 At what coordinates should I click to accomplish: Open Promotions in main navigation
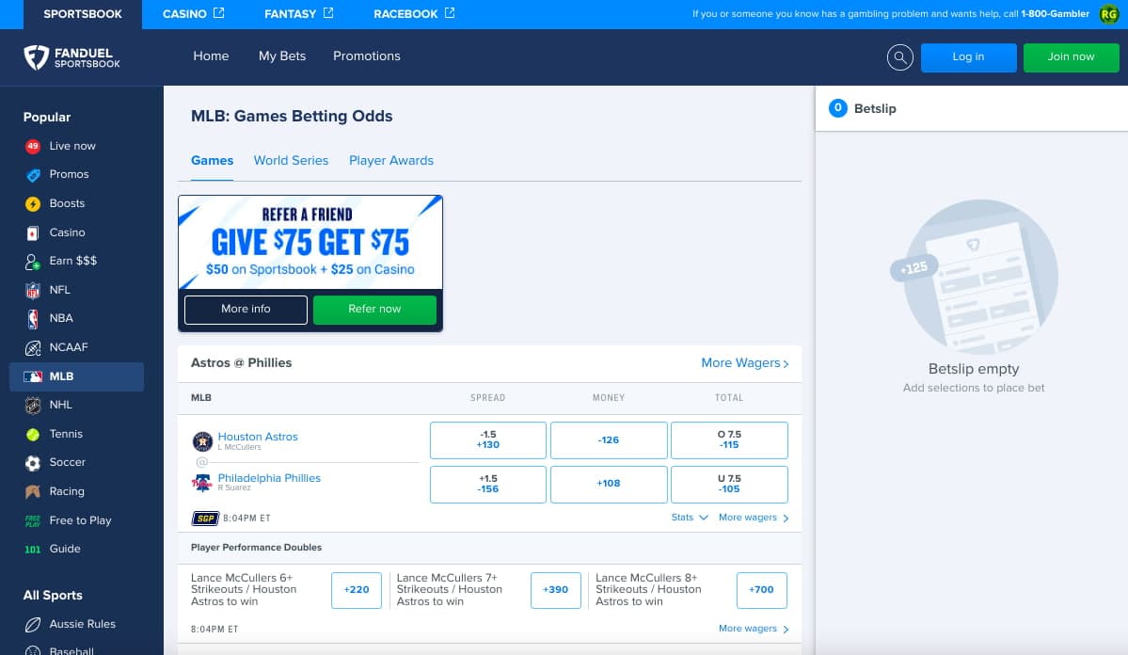(367, 56)
